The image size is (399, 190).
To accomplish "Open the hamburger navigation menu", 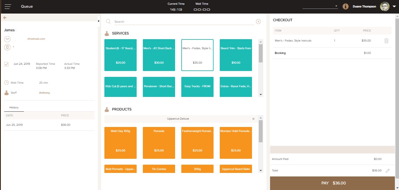I will 8,6.
